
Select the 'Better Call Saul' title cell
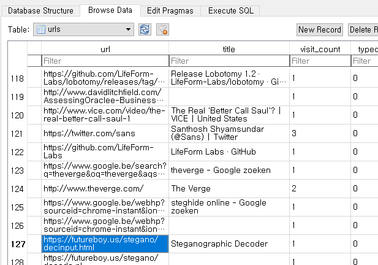(229, 115)
